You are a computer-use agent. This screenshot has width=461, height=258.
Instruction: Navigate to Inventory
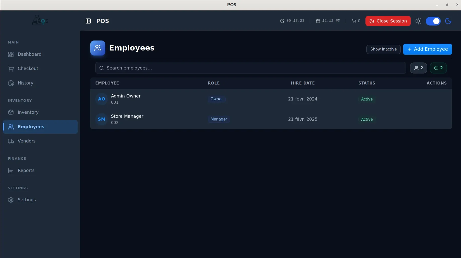point(40,112)
